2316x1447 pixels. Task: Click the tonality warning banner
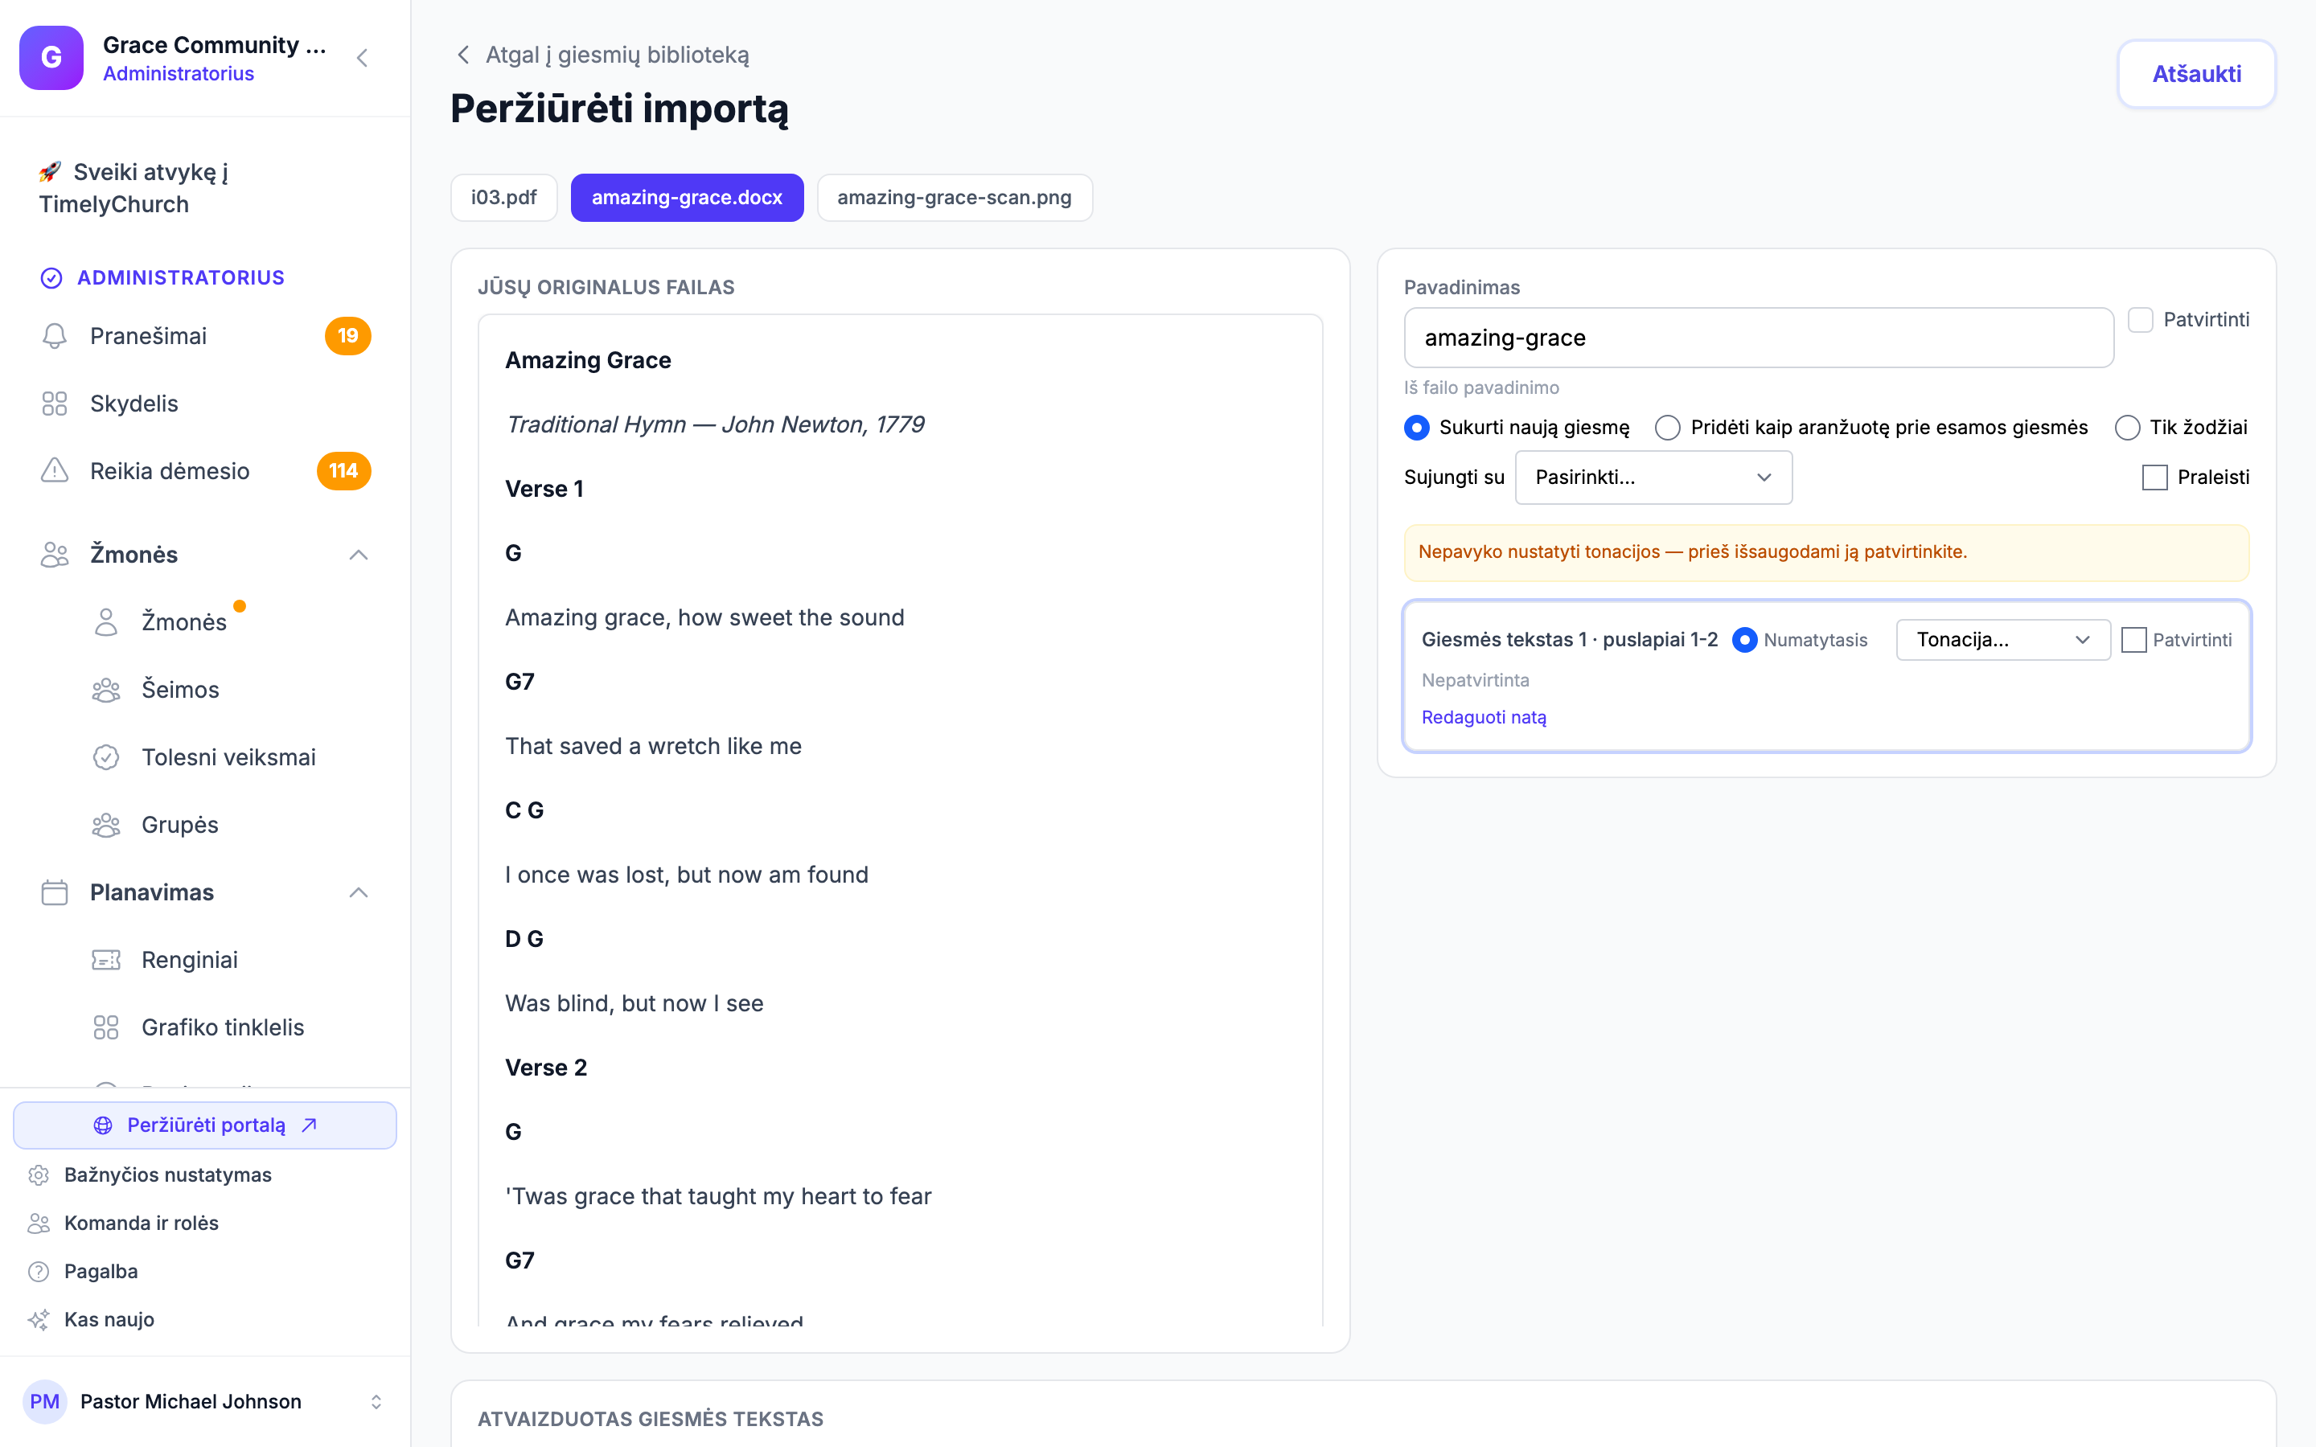(1826, 552)
